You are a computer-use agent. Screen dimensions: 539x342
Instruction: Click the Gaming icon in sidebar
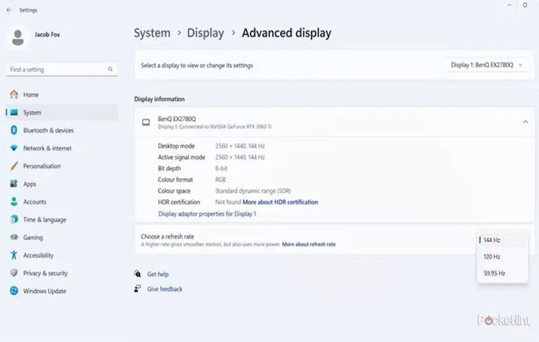[14, 238]
